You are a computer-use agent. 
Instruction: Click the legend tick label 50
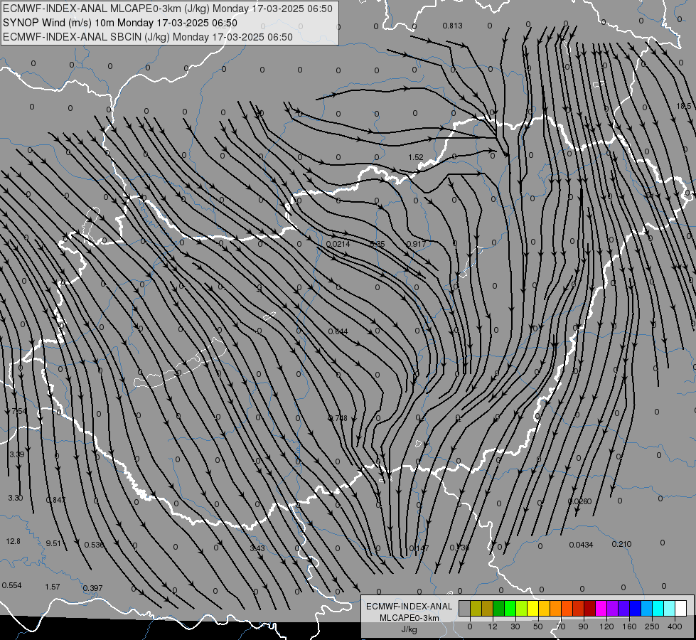click(538, 626)
